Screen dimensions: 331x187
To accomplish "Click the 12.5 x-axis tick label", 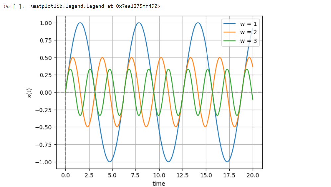I will pyautogui.click(x=183, y=175).
